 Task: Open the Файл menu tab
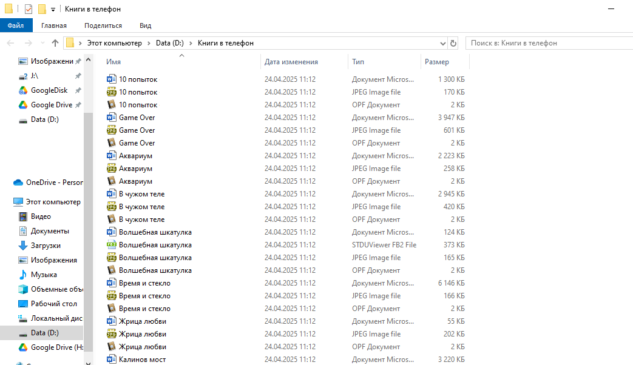[x=16, y=25]
